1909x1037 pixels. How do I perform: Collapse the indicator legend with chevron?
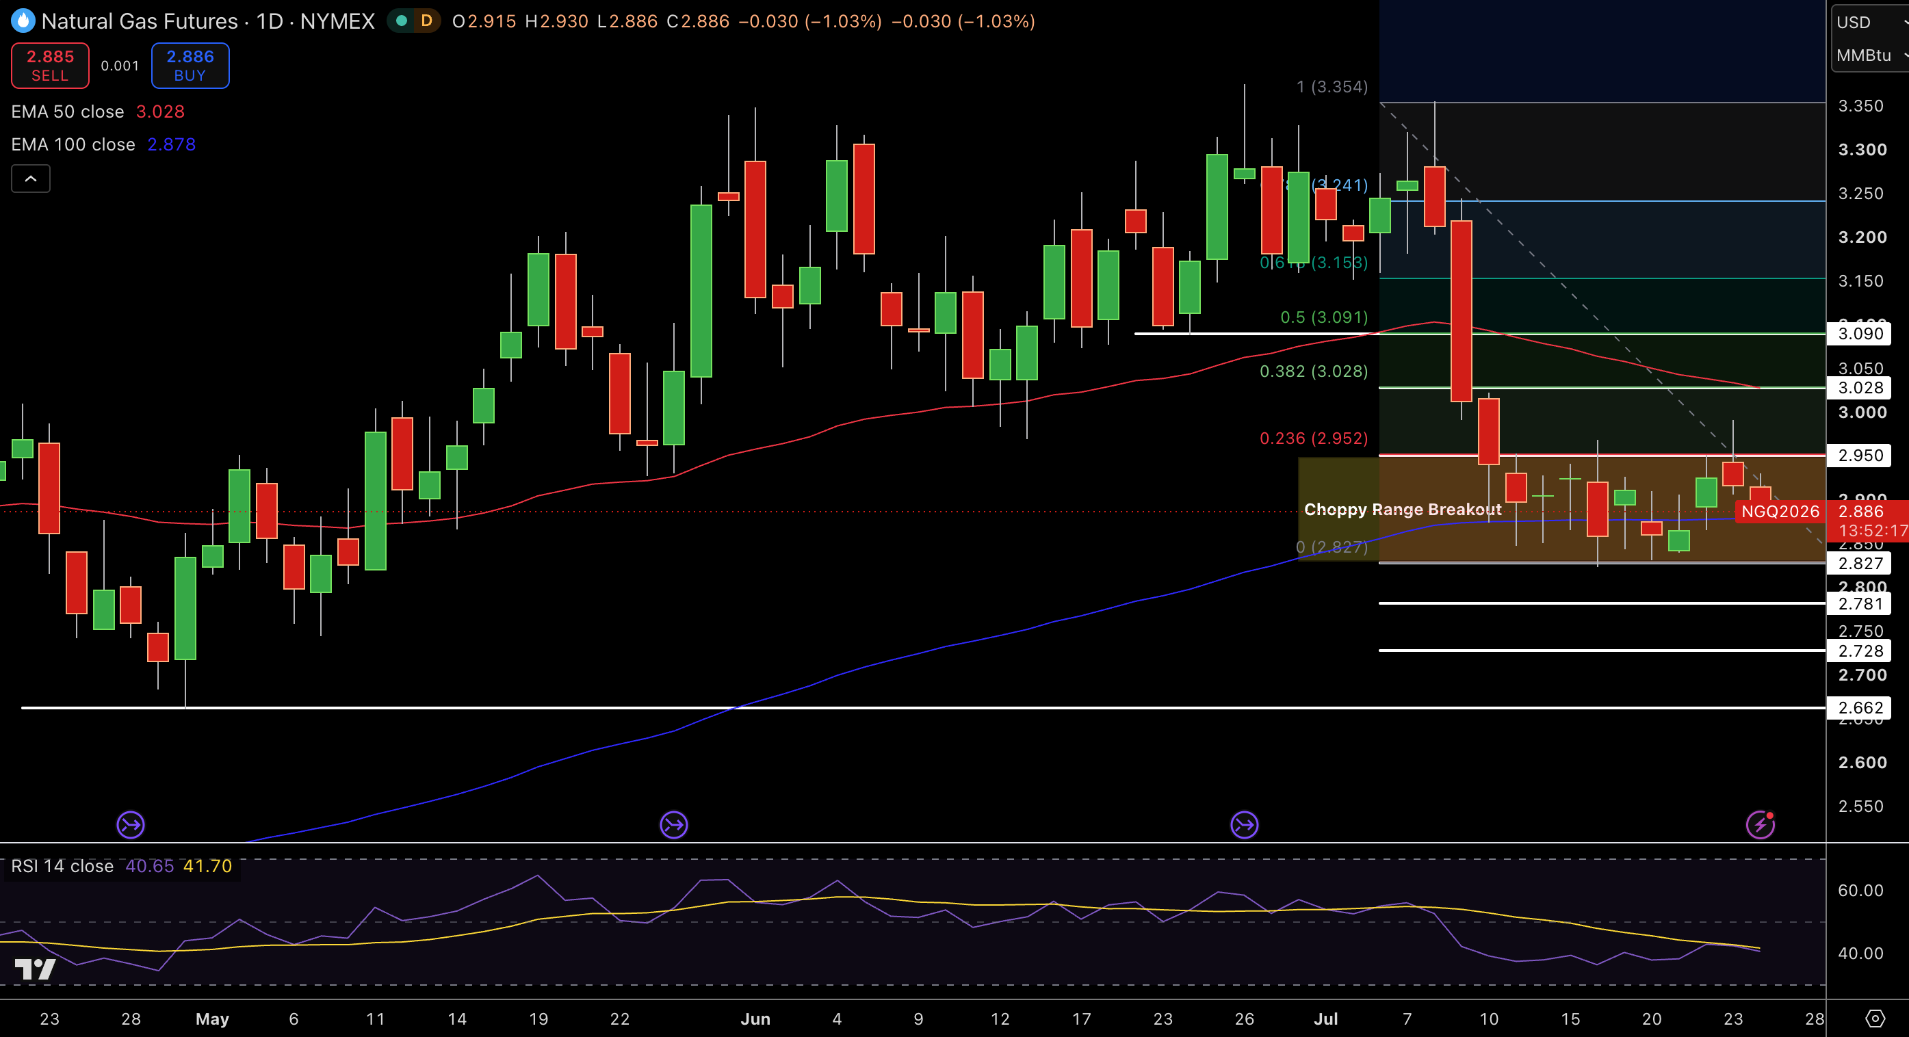click(x=30, y=179)
